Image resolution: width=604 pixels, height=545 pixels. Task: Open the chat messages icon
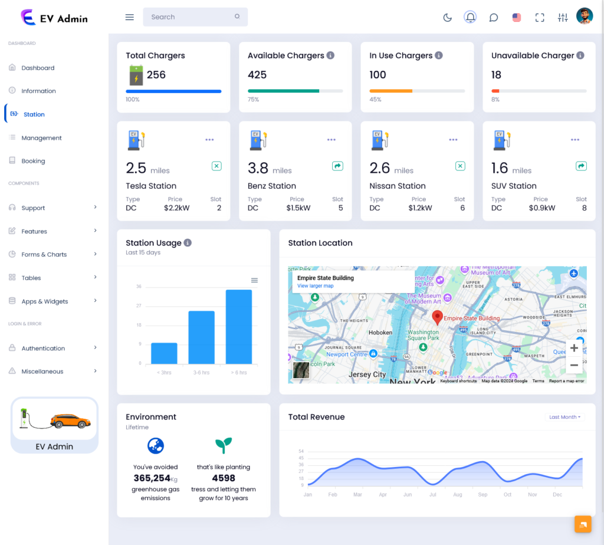(494, 17)
